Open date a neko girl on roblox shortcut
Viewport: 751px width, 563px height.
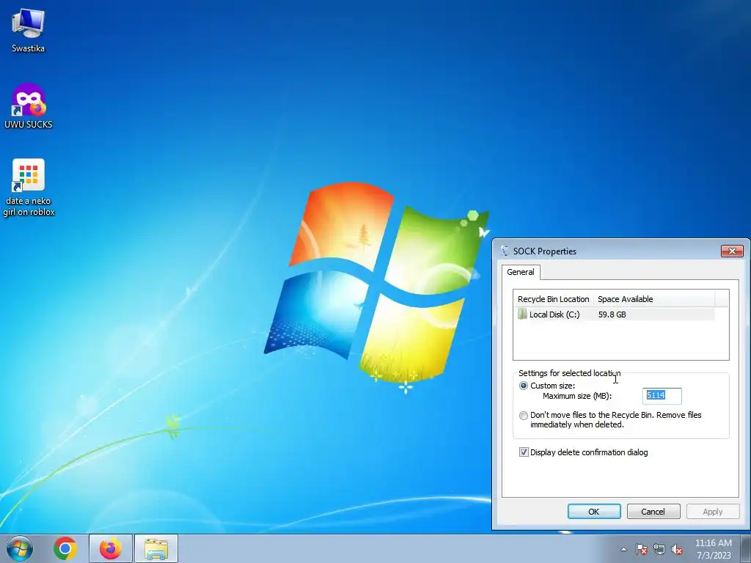tap(29, 188)
